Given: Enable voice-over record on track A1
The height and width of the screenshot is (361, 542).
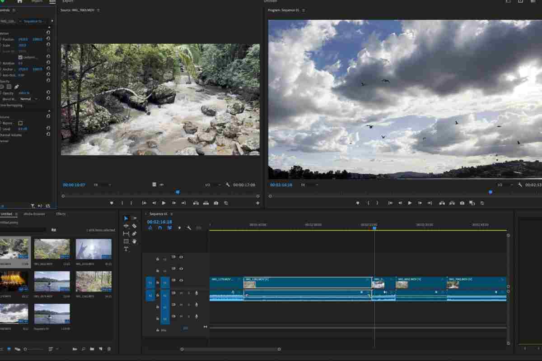Looking at the screenshot, I should coord(196,293).
